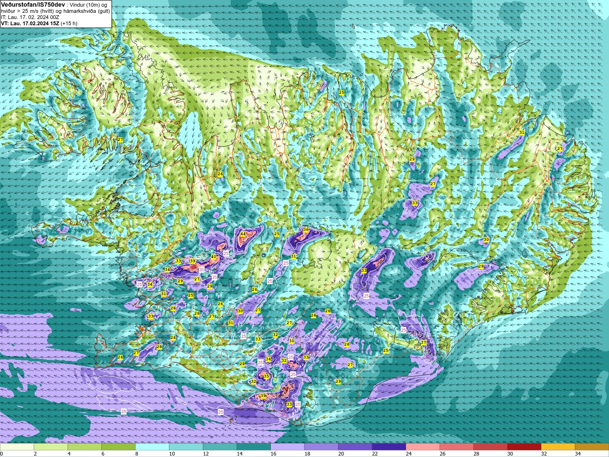Click the 4–6 m/s green legend swatch
This screenshot has width=609, height=457.
pos(85,447)
